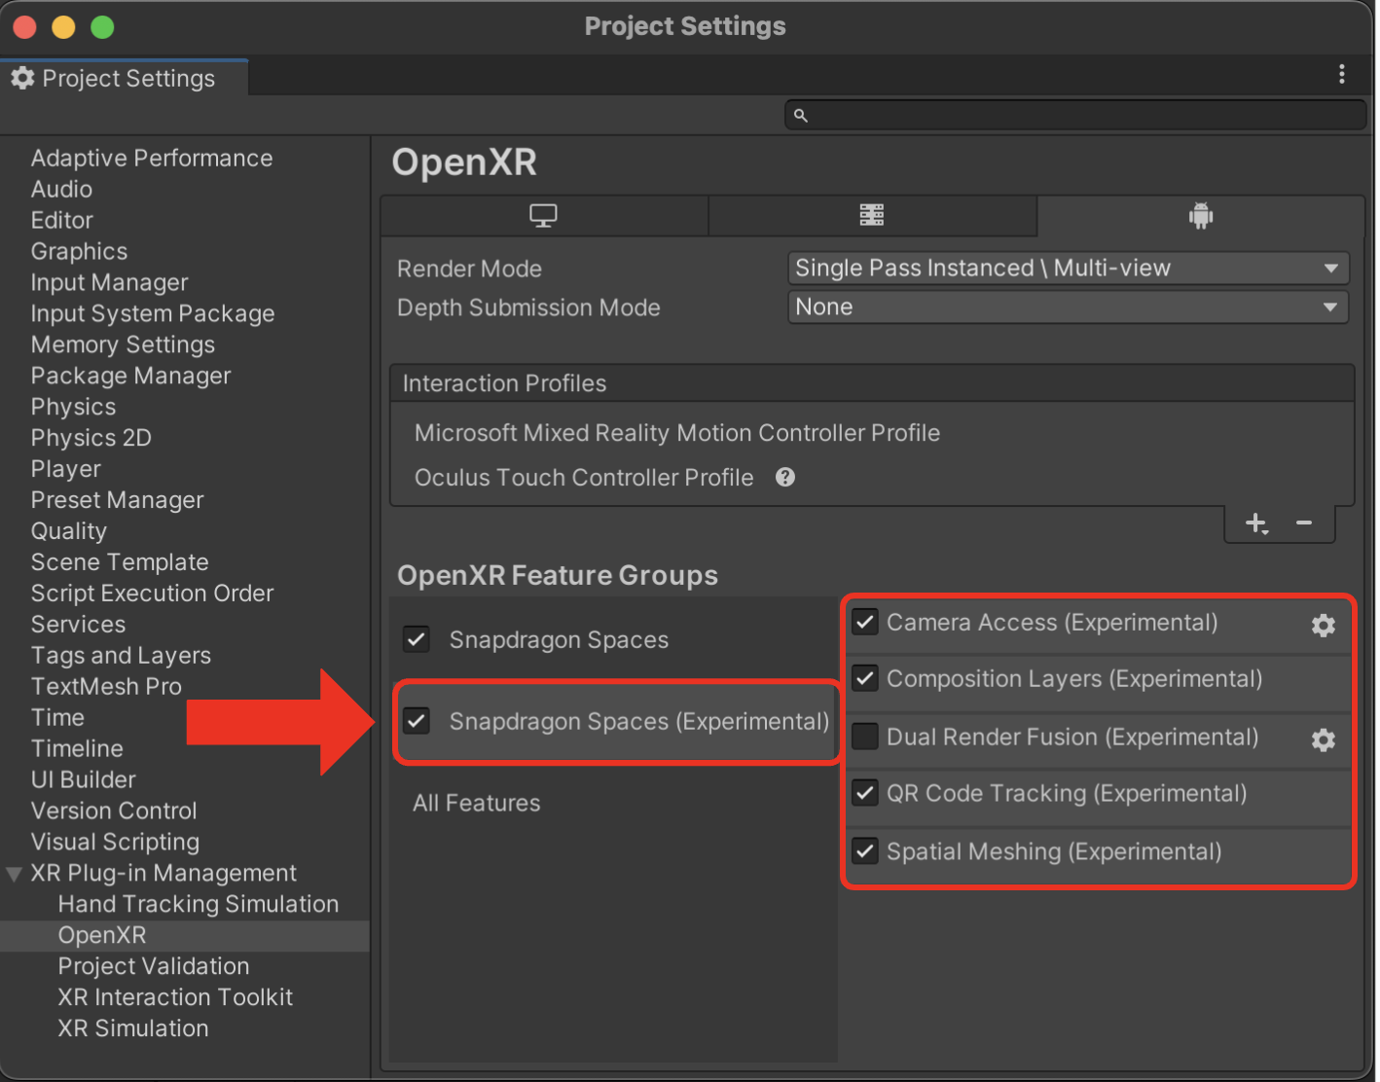Image resolution: width=1380 pixels, height=1082 pixels.
Task: Switch to the Android platform tab
Action: point(1201,215)
